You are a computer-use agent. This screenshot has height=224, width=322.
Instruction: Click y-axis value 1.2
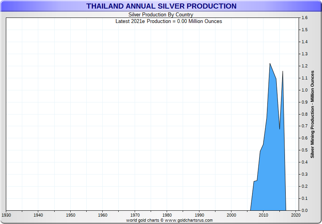pos(304,66)
